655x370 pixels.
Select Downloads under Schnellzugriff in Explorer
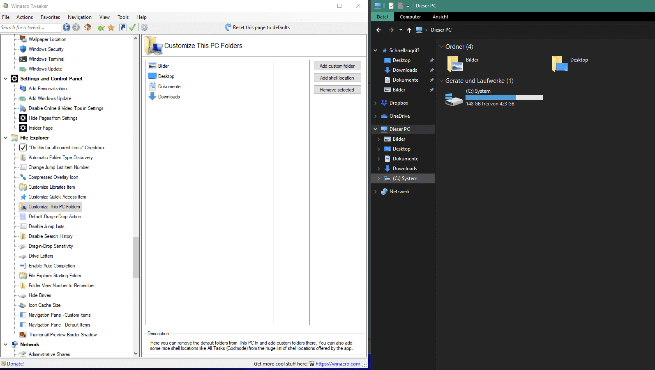tap(405, 70)
